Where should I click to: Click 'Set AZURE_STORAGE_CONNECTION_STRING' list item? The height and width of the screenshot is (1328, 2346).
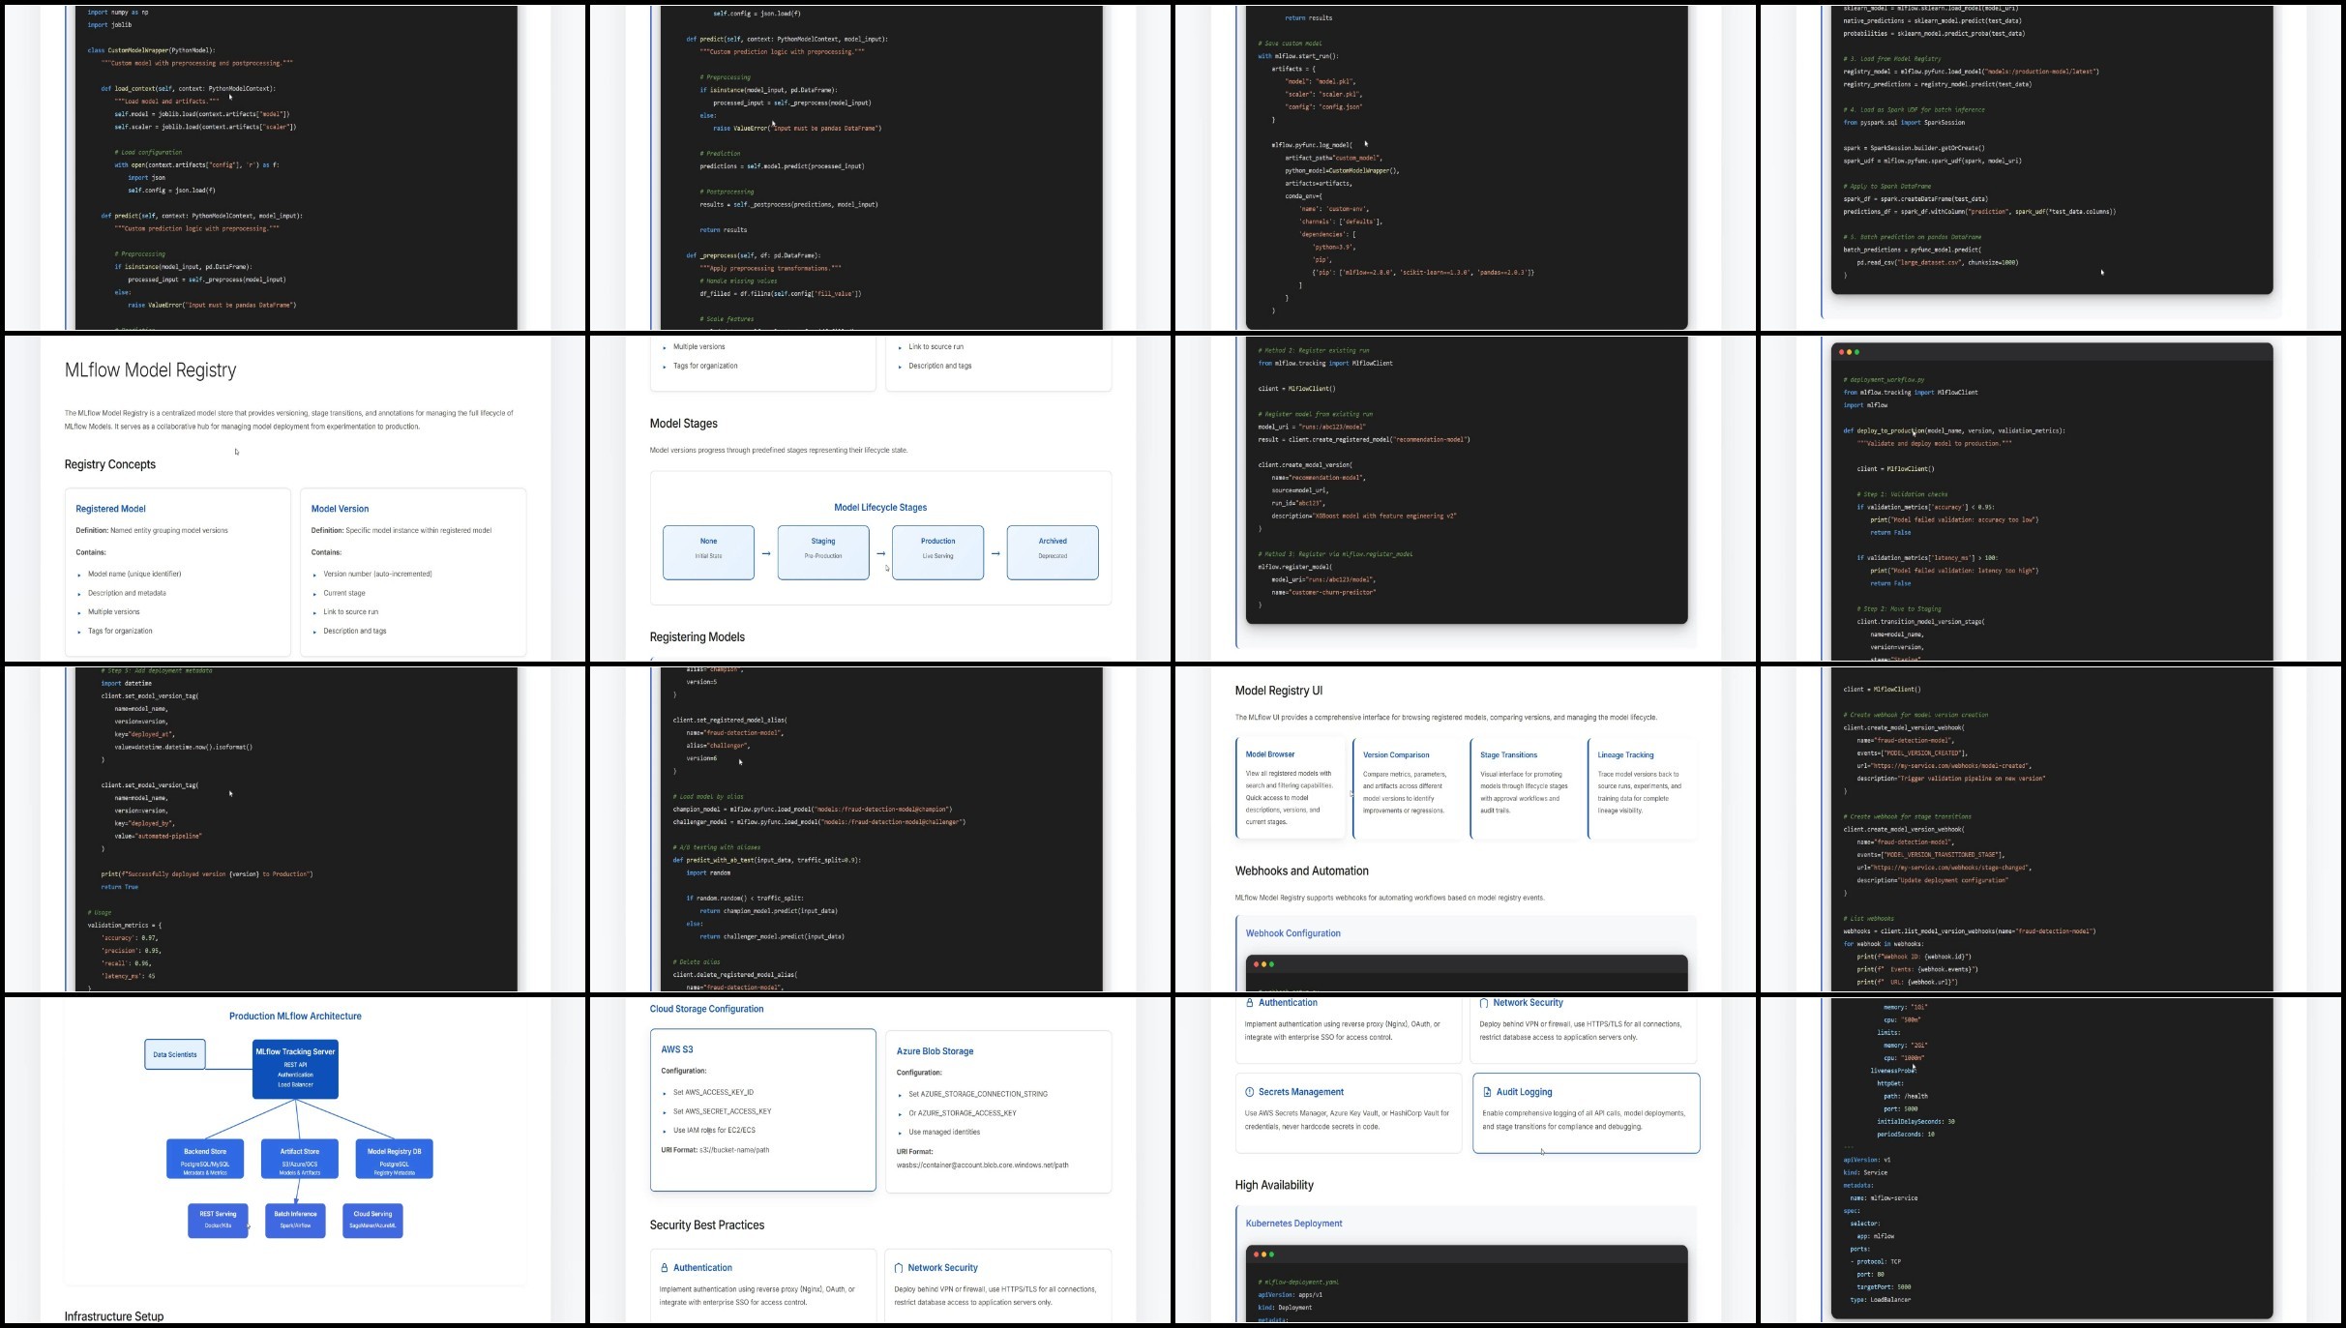click(x=978, y=1094)
